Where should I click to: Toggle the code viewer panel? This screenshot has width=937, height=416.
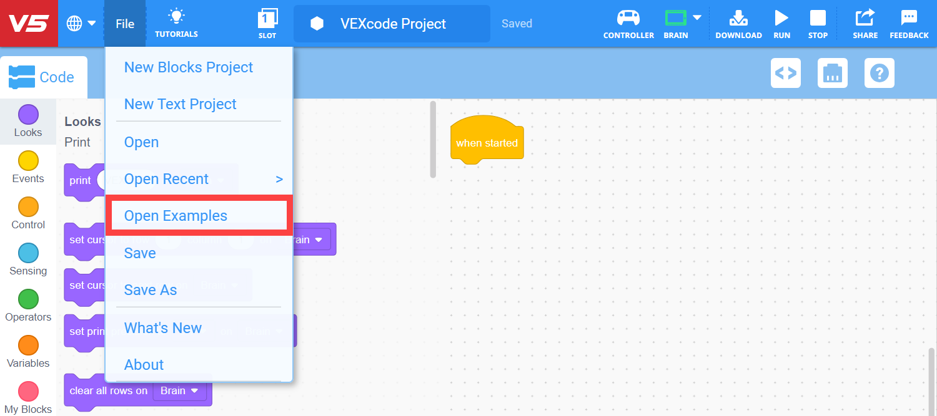(x=785, y=73)
